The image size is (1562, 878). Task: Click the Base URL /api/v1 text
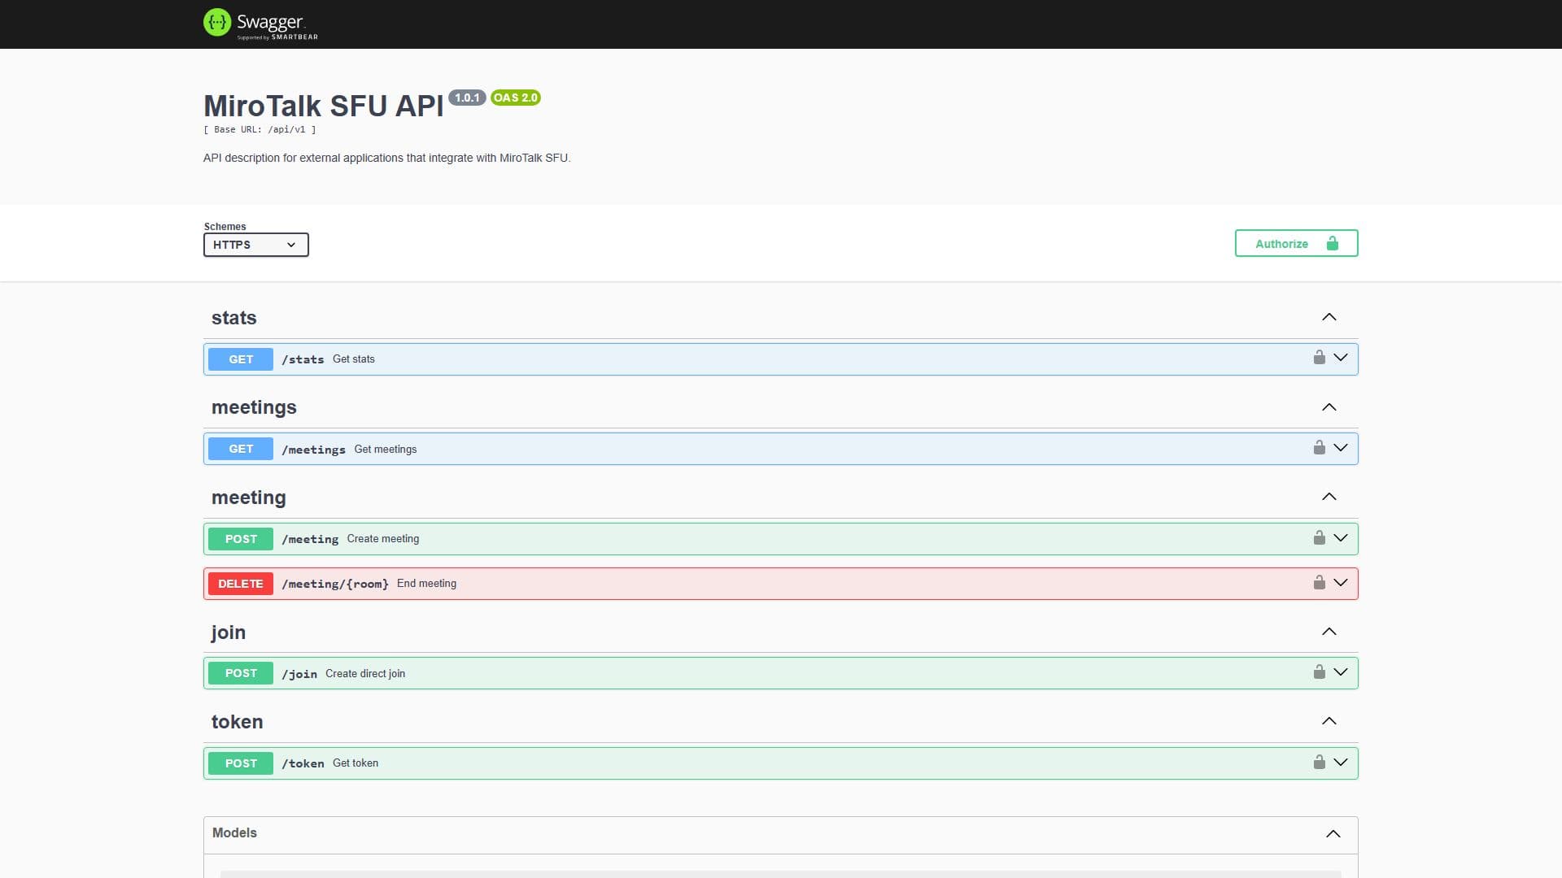(260, 129)
